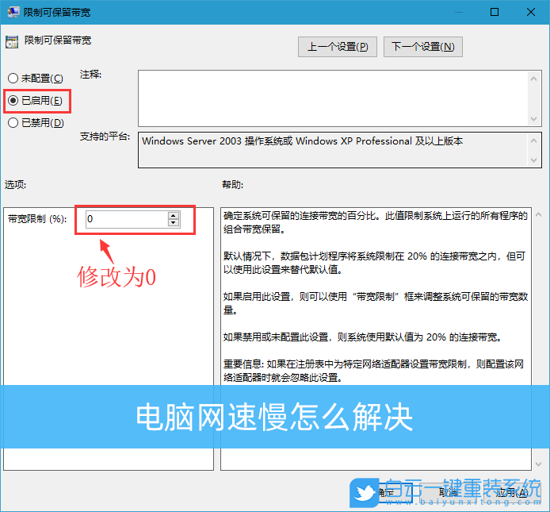
Task: Click the 带宽限制 (%) label
Action: pyautogui.click(x=37, y=219)
